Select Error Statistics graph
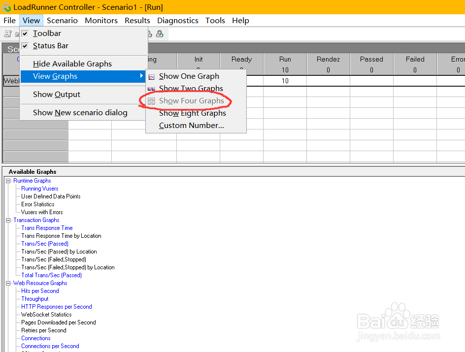 coord(37,204)
